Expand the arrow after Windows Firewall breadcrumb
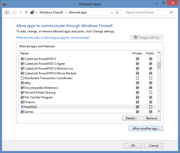Viewport: 180px width, 153px height. click(x=66, y=12)
